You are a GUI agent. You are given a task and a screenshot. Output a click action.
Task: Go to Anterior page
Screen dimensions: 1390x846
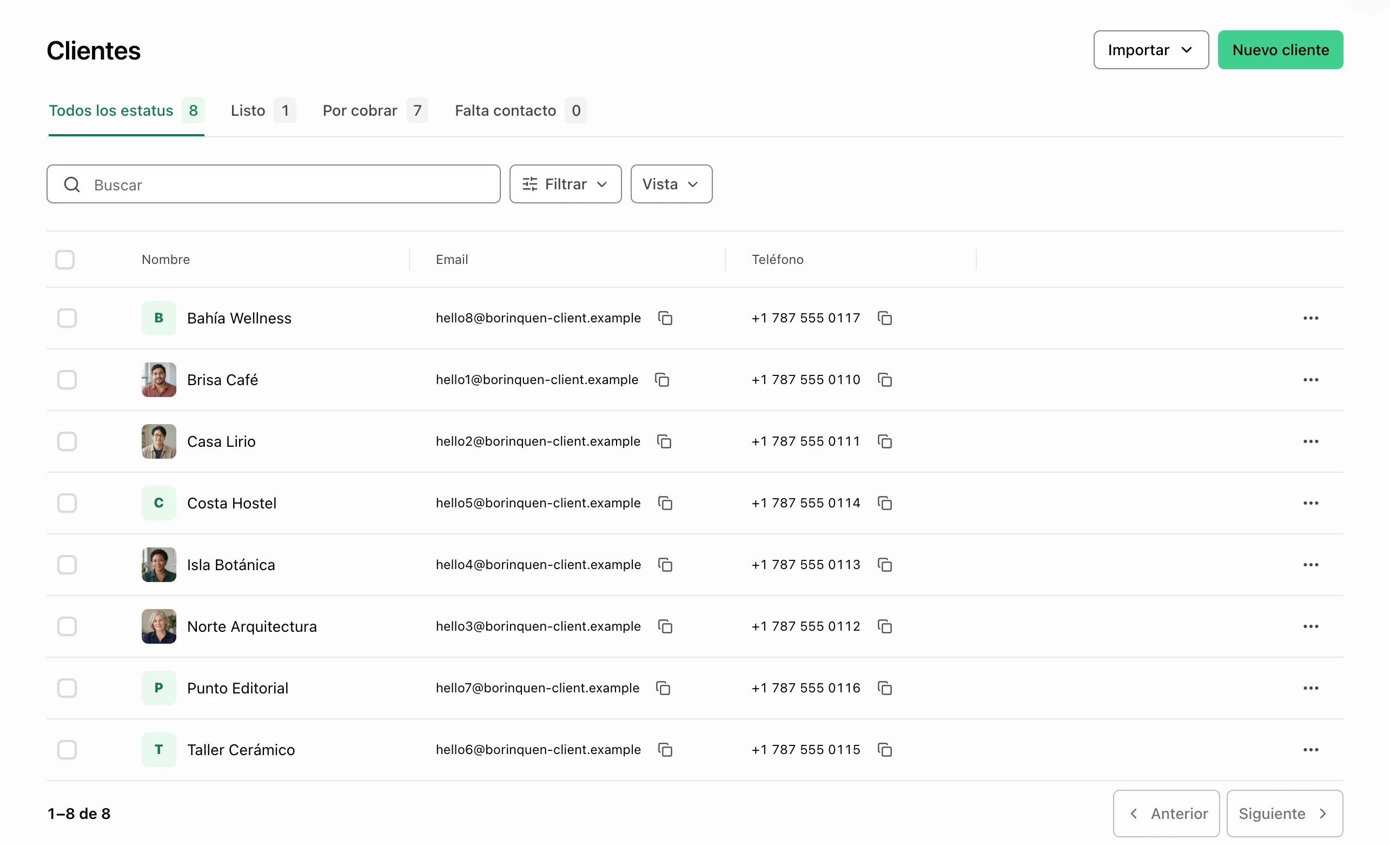1166,813
